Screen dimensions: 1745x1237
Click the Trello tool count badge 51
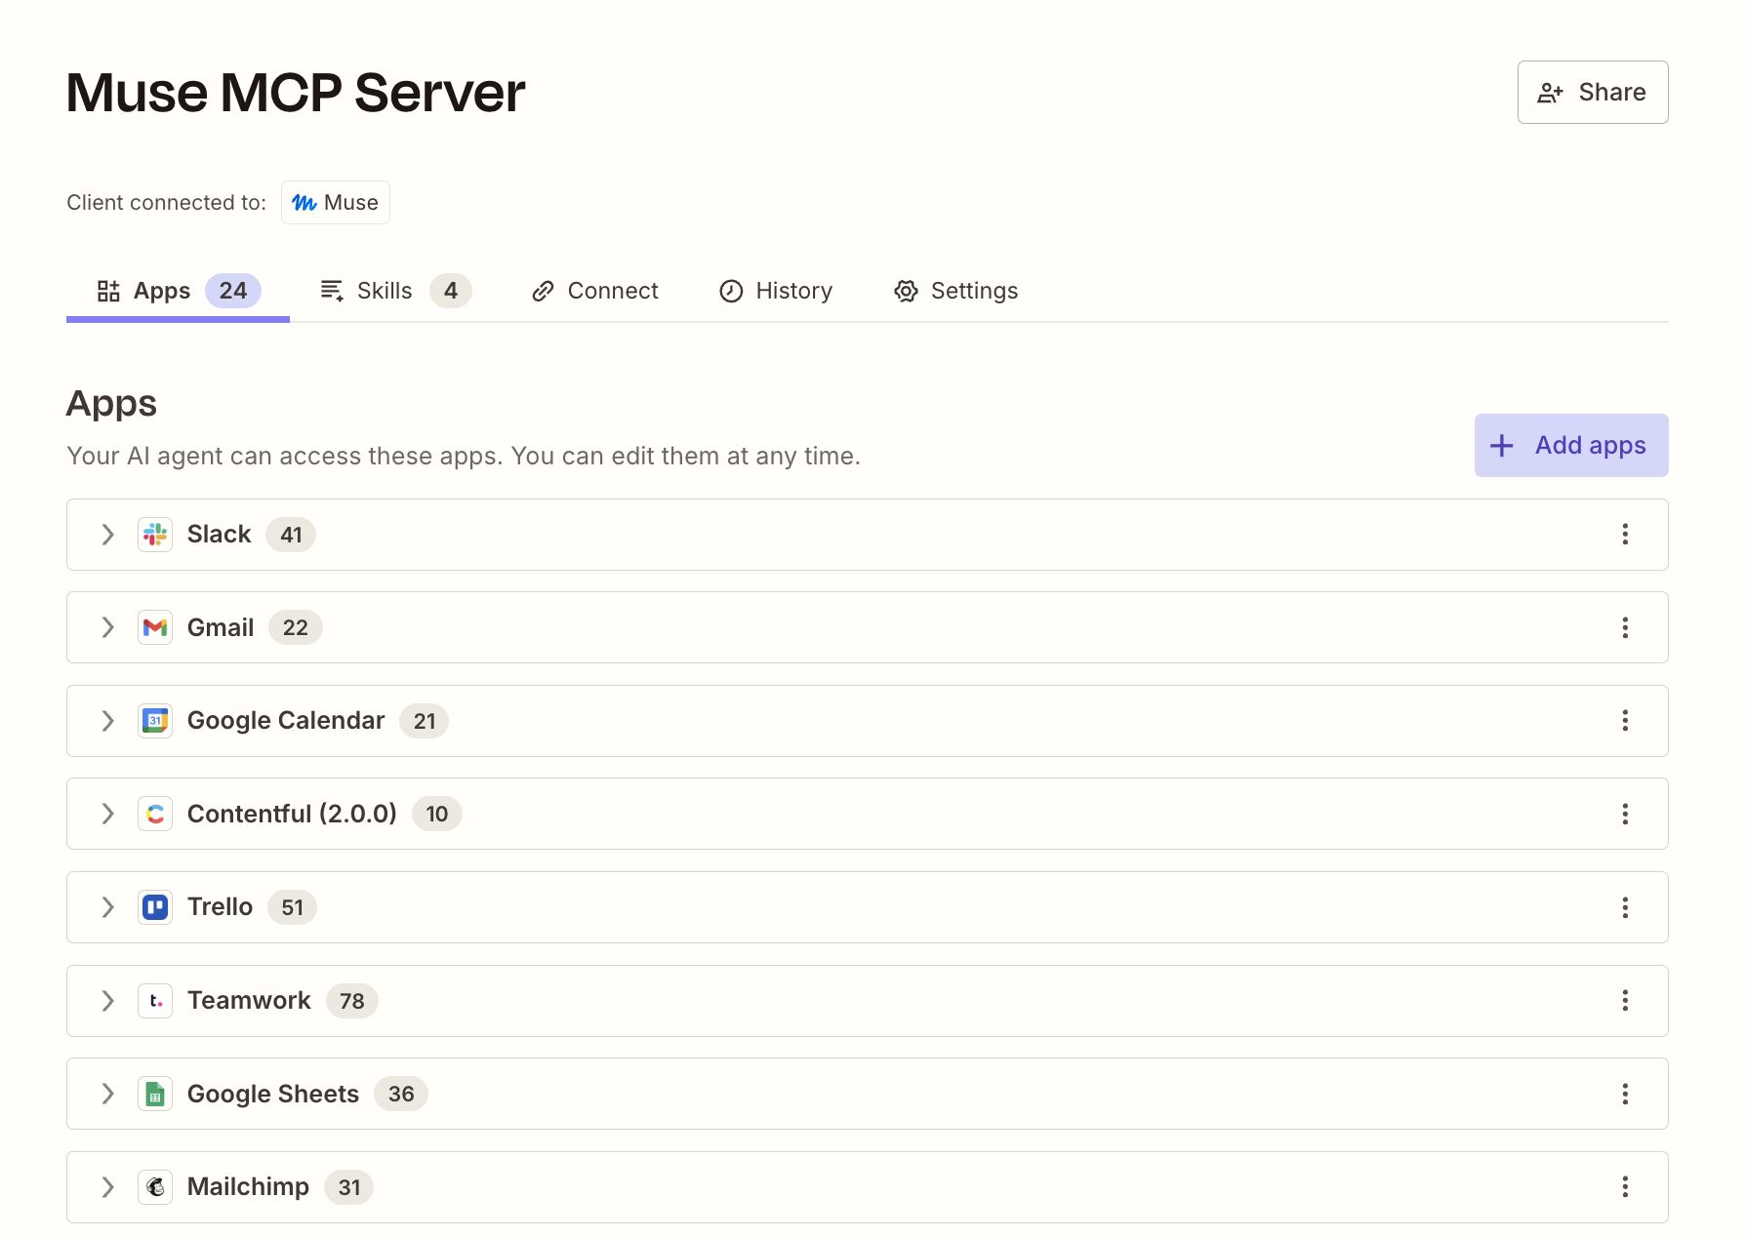point(293,907)
